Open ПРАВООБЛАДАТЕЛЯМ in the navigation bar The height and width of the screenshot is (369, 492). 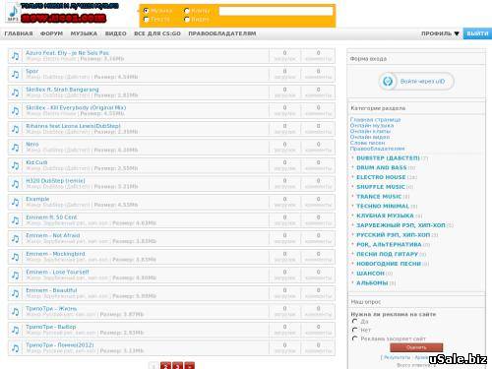tap(222, 33)
